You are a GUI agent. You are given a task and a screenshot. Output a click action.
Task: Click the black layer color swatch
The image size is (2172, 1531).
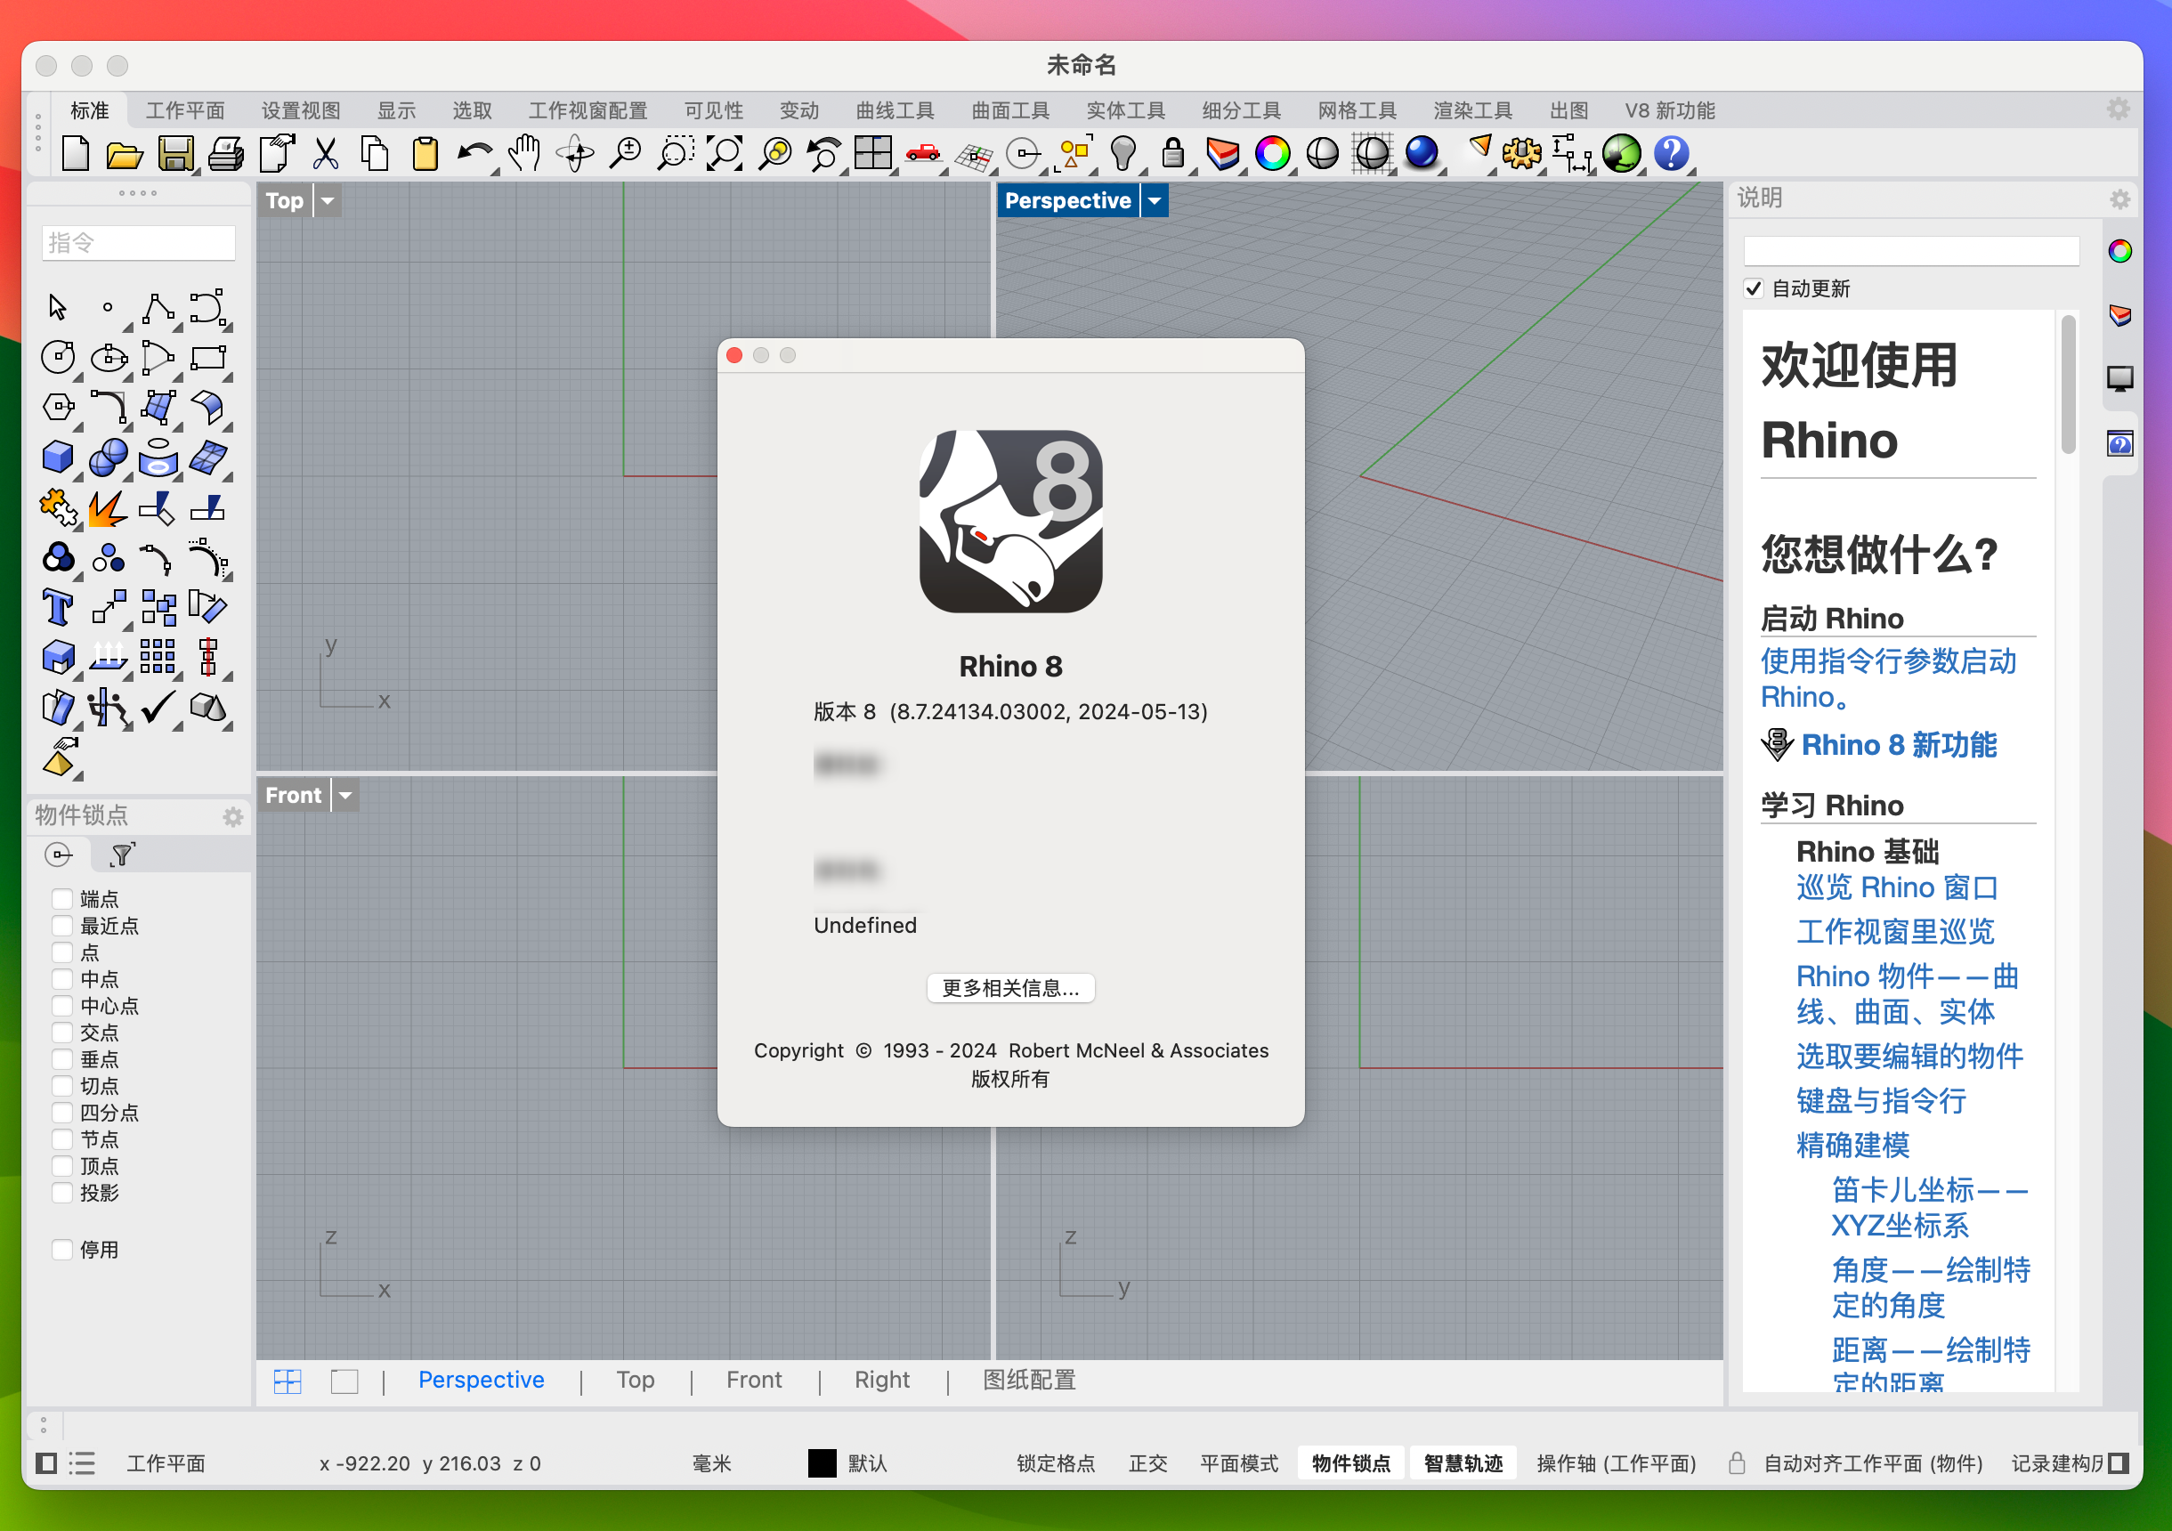click(x=823, y=1462)
